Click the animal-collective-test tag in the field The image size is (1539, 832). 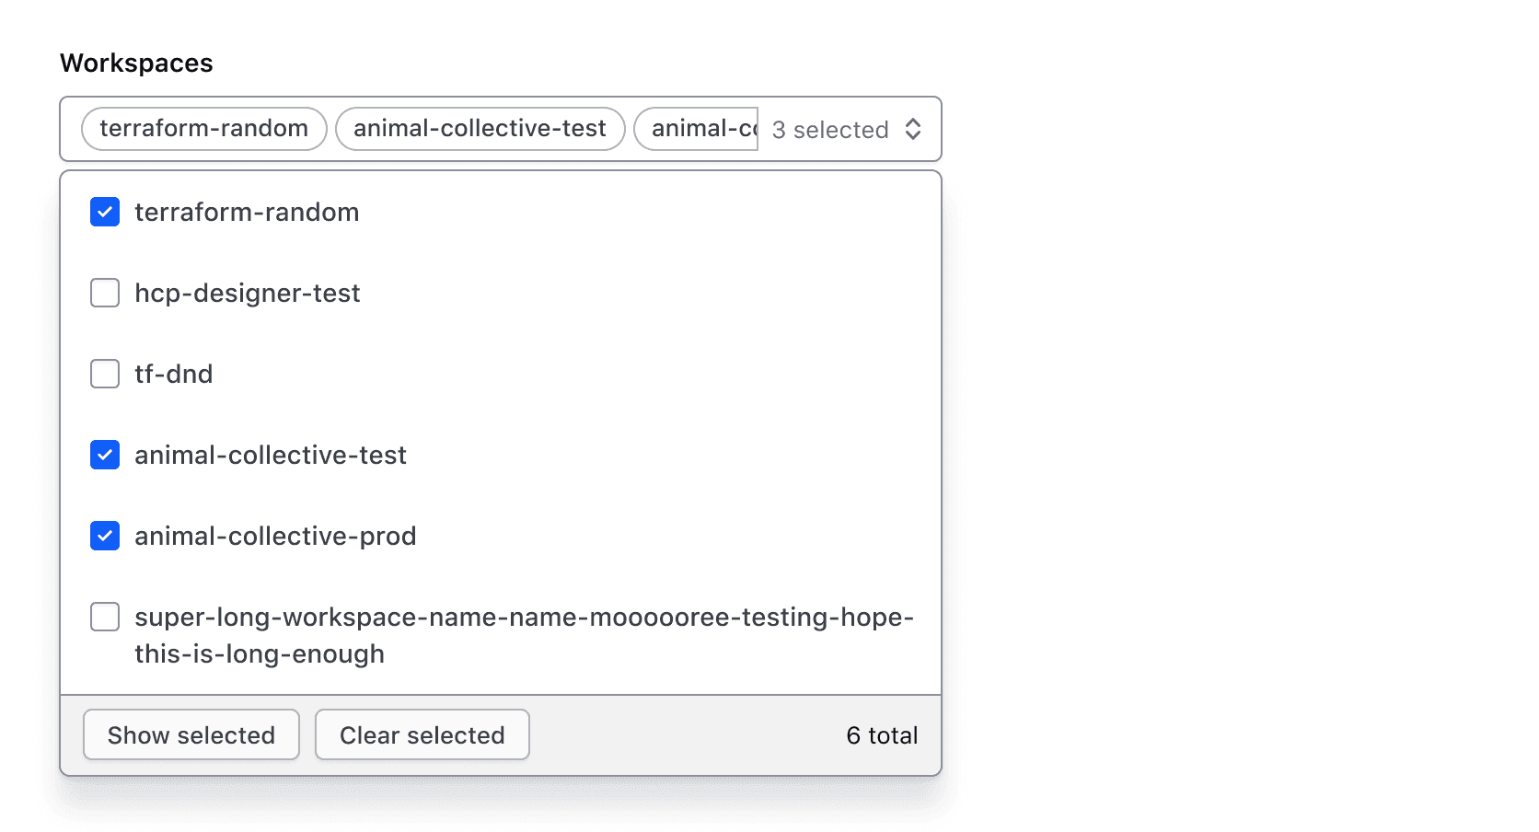pos(480,128)
